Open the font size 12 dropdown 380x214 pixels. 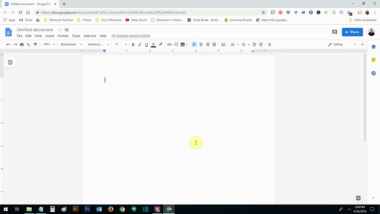(121, 45)
